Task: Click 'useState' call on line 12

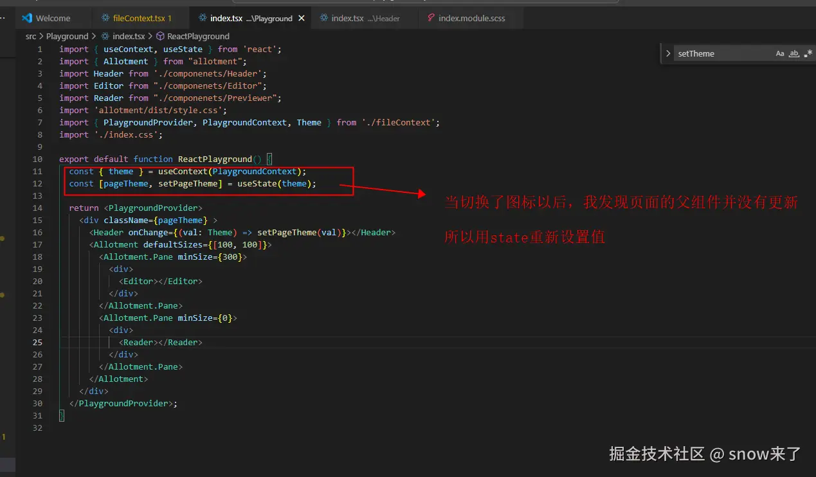Action: [257, 183]
